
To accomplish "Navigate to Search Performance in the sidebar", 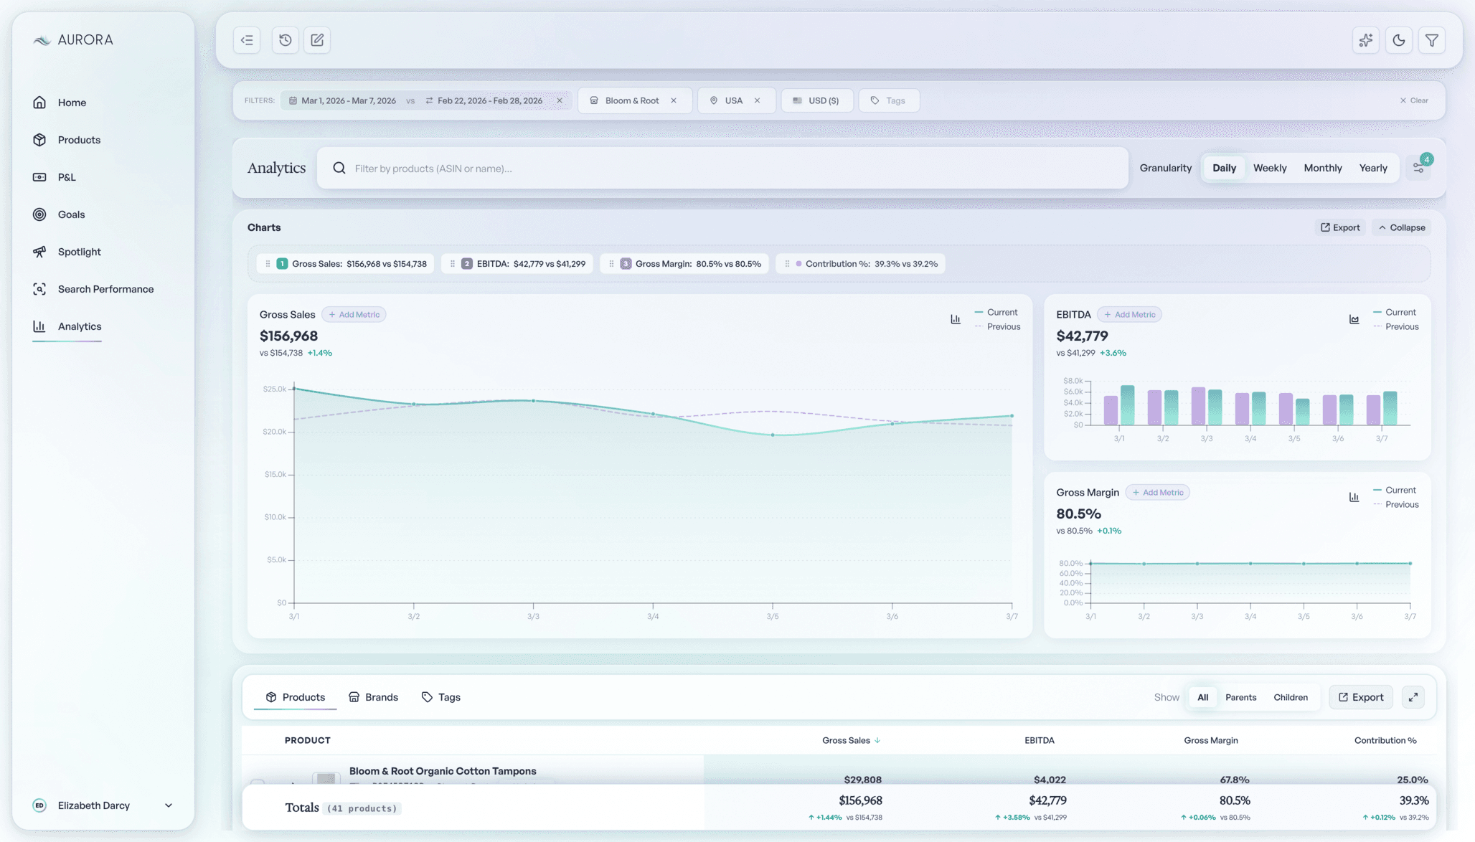I will (105, 288).
